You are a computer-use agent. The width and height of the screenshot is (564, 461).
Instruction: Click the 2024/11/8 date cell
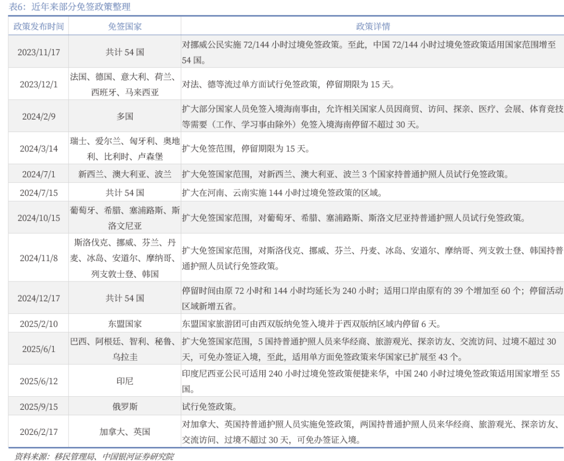tap(39, 258)
